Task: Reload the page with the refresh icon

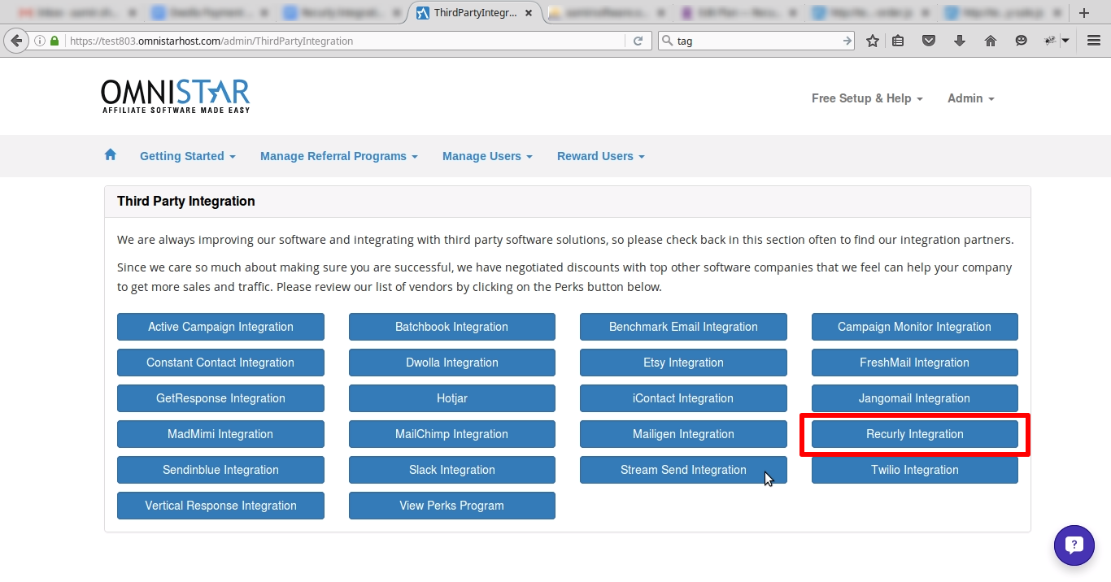Action: 638,41
